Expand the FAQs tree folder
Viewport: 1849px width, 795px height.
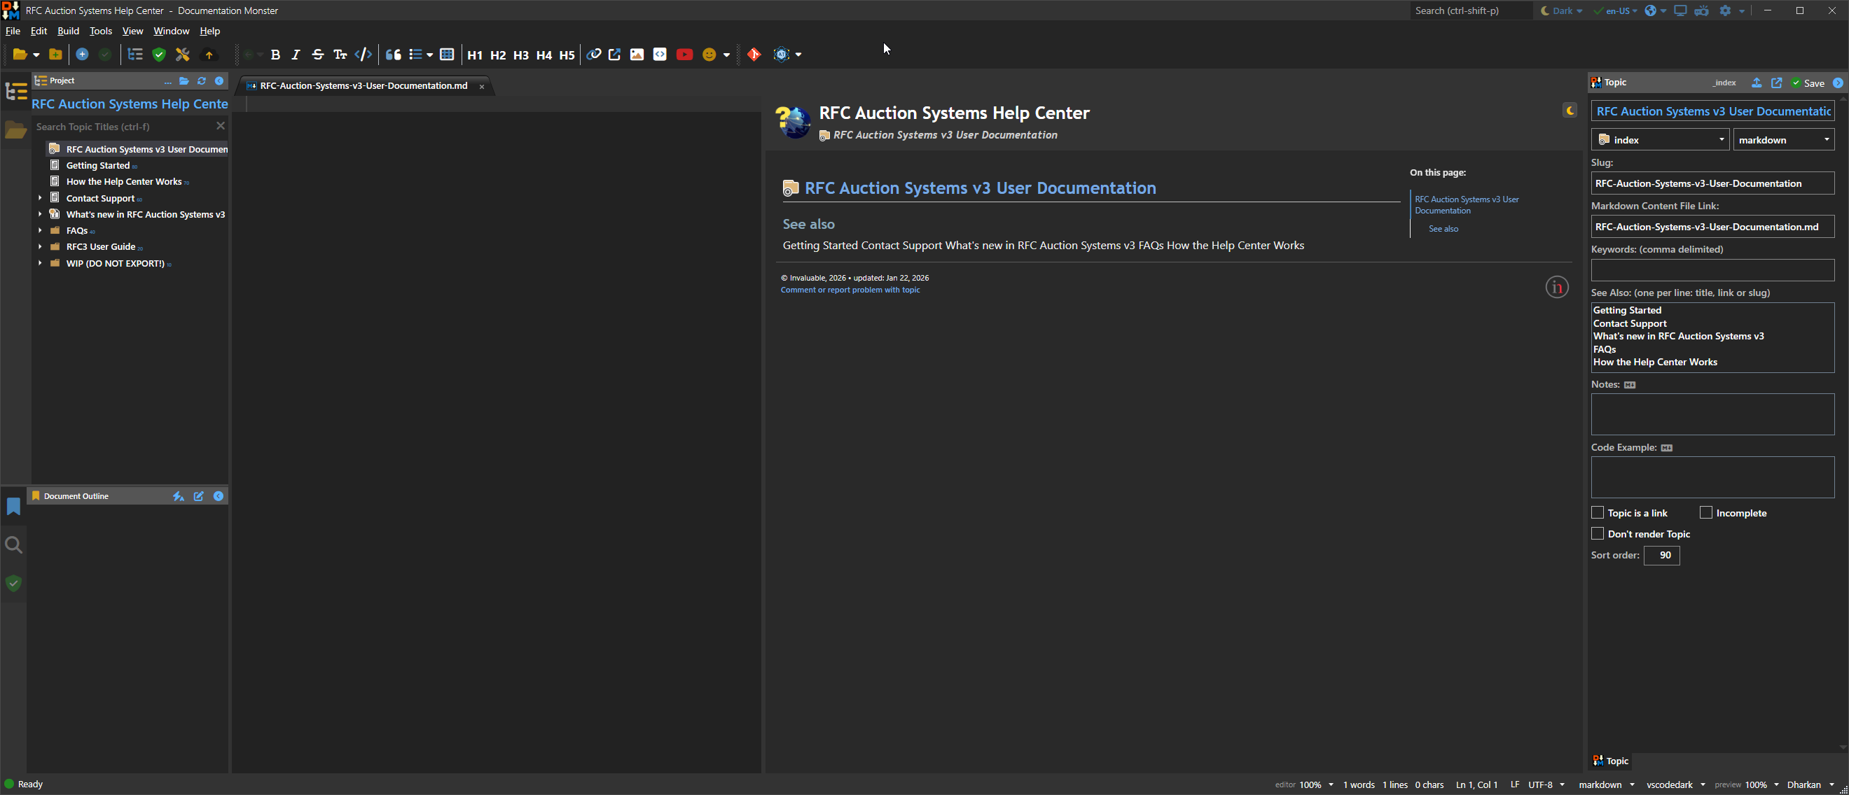[40, 230]
